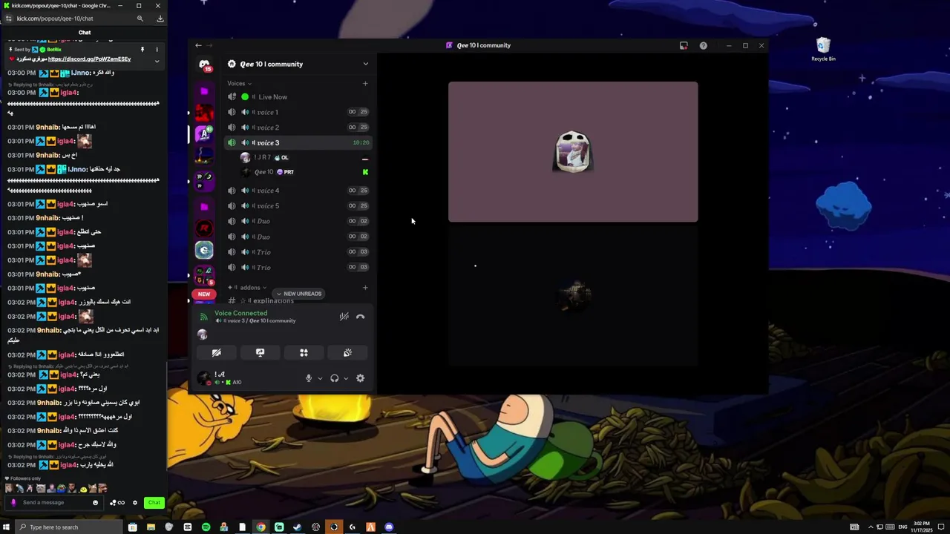Join the voice 2 channel
Screen dimensions: 950x534
pyautogui.click(x=298, y=128)
